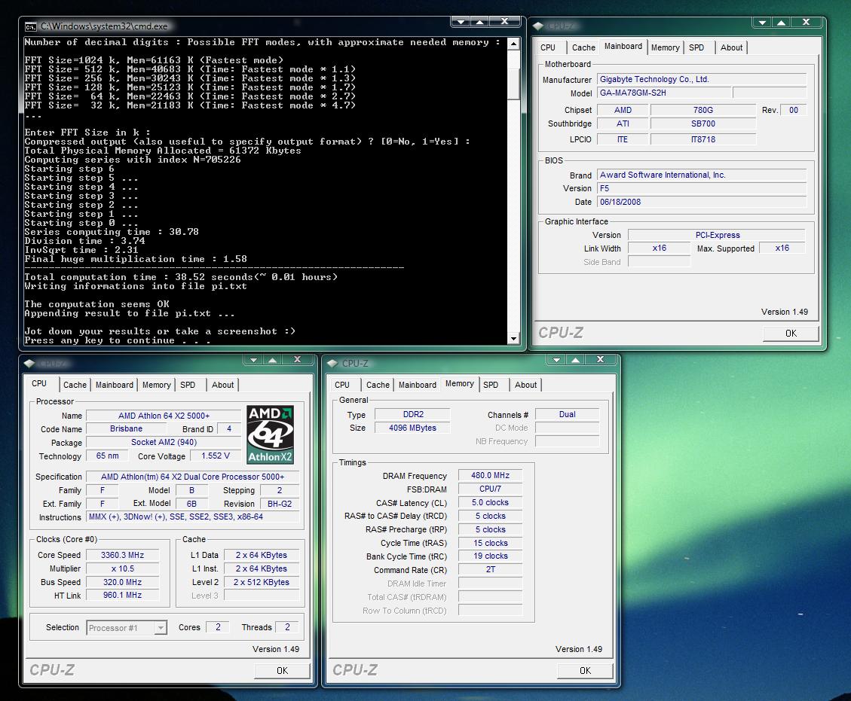This screenshot has height=701, width=851.
Task: Close the cmd.exe window
Action: pyautogui.click(x=505, y=22)
